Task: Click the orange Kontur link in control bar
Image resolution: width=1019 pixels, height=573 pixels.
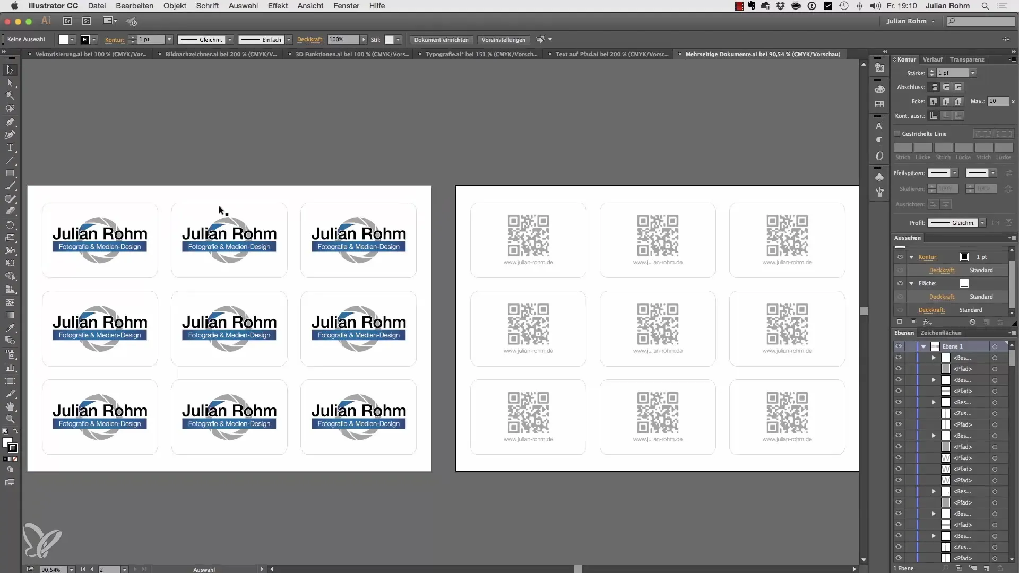Action: pos(114,40)
